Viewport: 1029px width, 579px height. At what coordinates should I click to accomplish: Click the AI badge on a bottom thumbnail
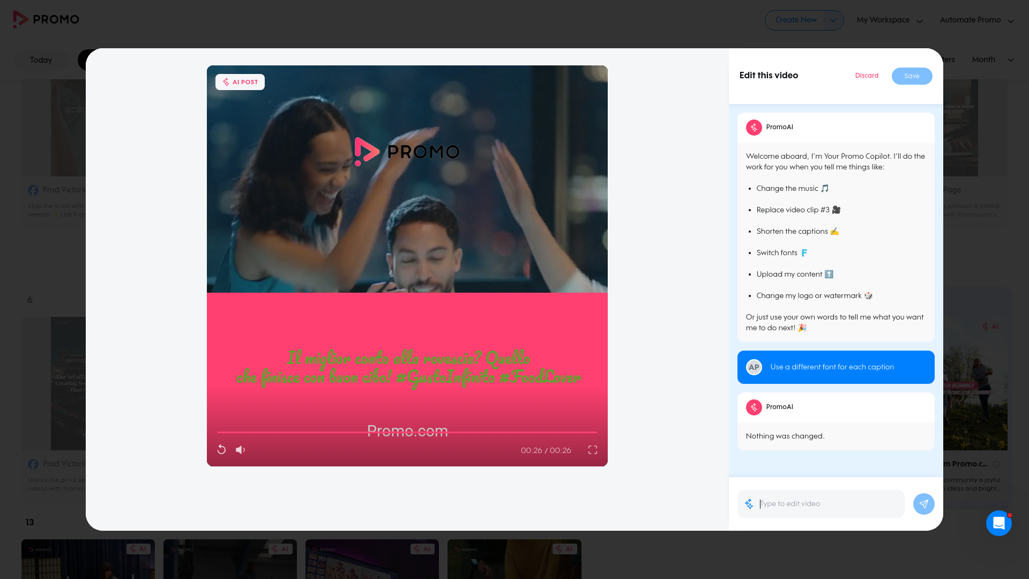click(139, 549)
